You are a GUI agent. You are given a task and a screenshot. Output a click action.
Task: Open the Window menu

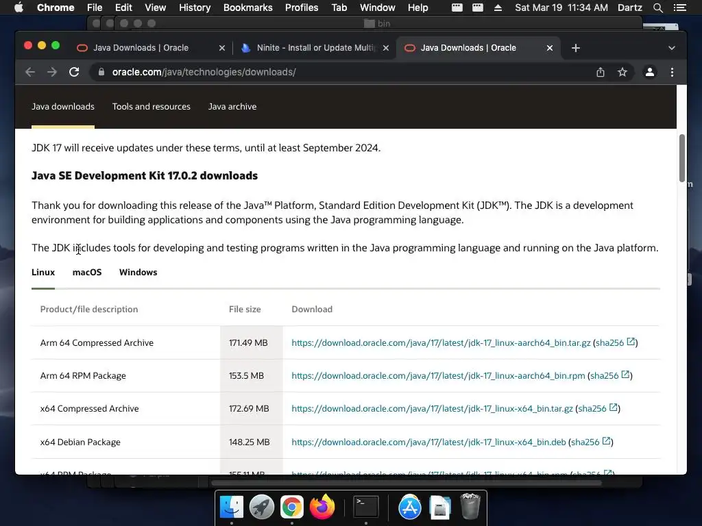(x=378, y=8)
